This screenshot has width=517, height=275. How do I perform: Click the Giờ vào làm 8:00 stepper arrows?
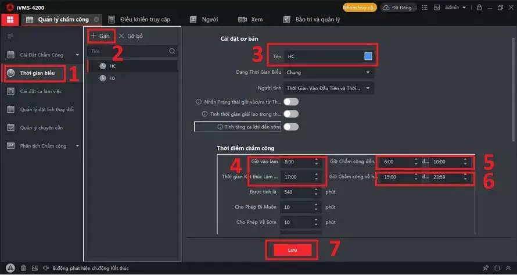316,162
